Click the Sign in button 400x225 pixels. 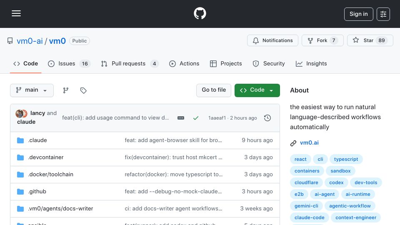(358, 14)
